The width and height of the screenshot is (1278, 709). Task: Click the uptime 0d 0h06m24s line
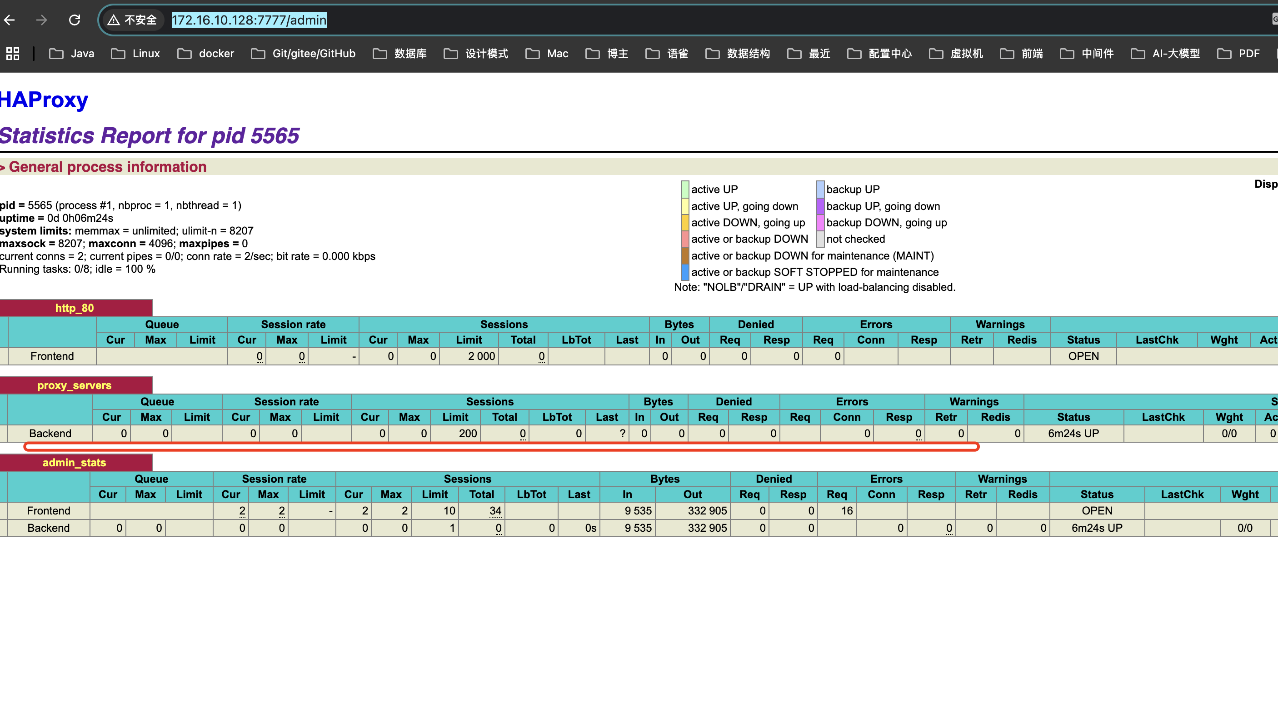tap(56, 218)
